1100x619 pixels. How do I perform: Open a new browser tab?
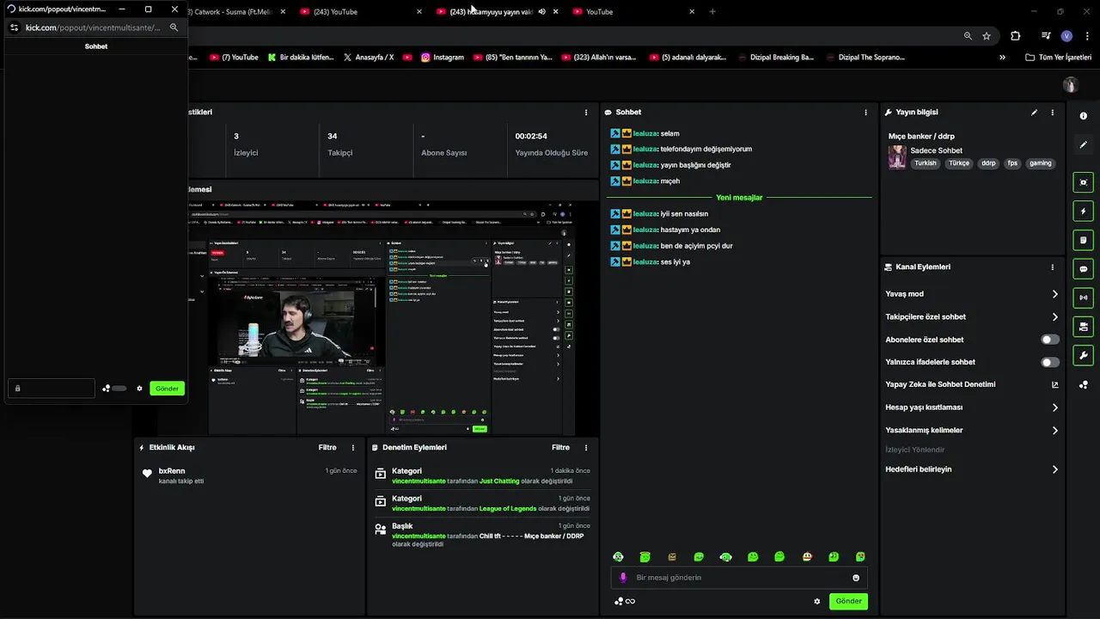click(712, 12)
